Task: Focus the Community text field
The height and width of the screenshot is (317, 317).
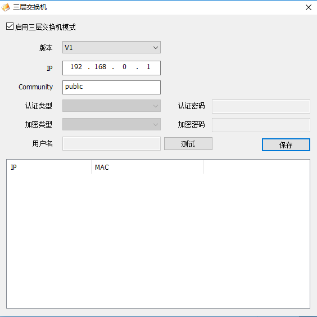Action: [x=111, y=87]
